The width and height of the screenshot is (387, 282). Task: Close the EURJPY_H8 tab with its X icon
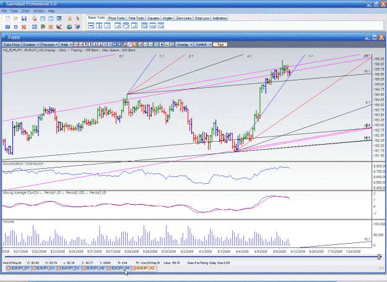84,268
